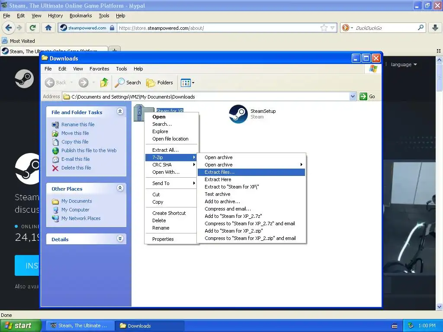
Task: Open Properties from the context menu
Action: [x=171, y=239]
